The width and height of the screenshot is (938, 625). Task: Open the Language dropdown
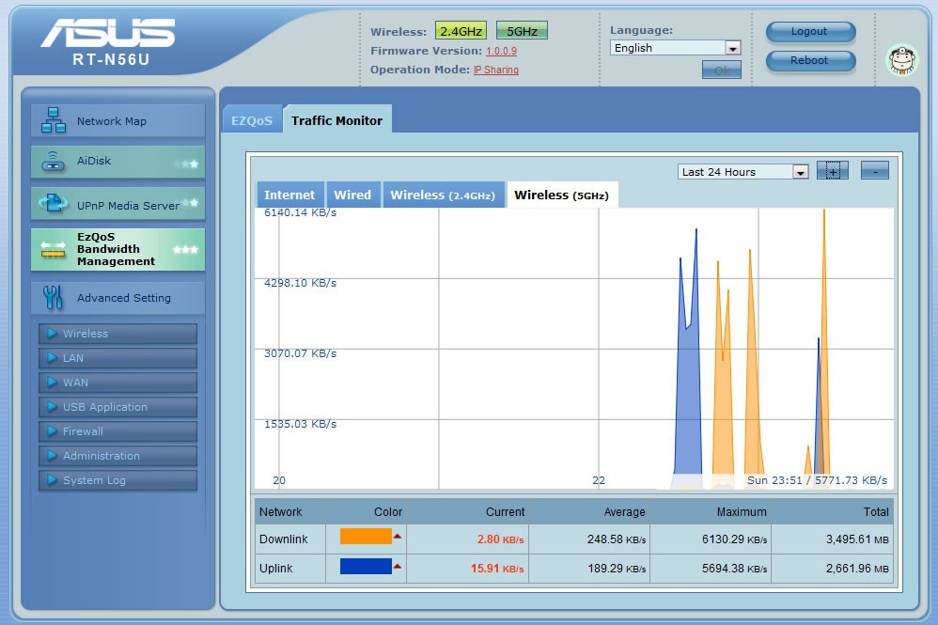pyautogui.click(x=676, y=48)
